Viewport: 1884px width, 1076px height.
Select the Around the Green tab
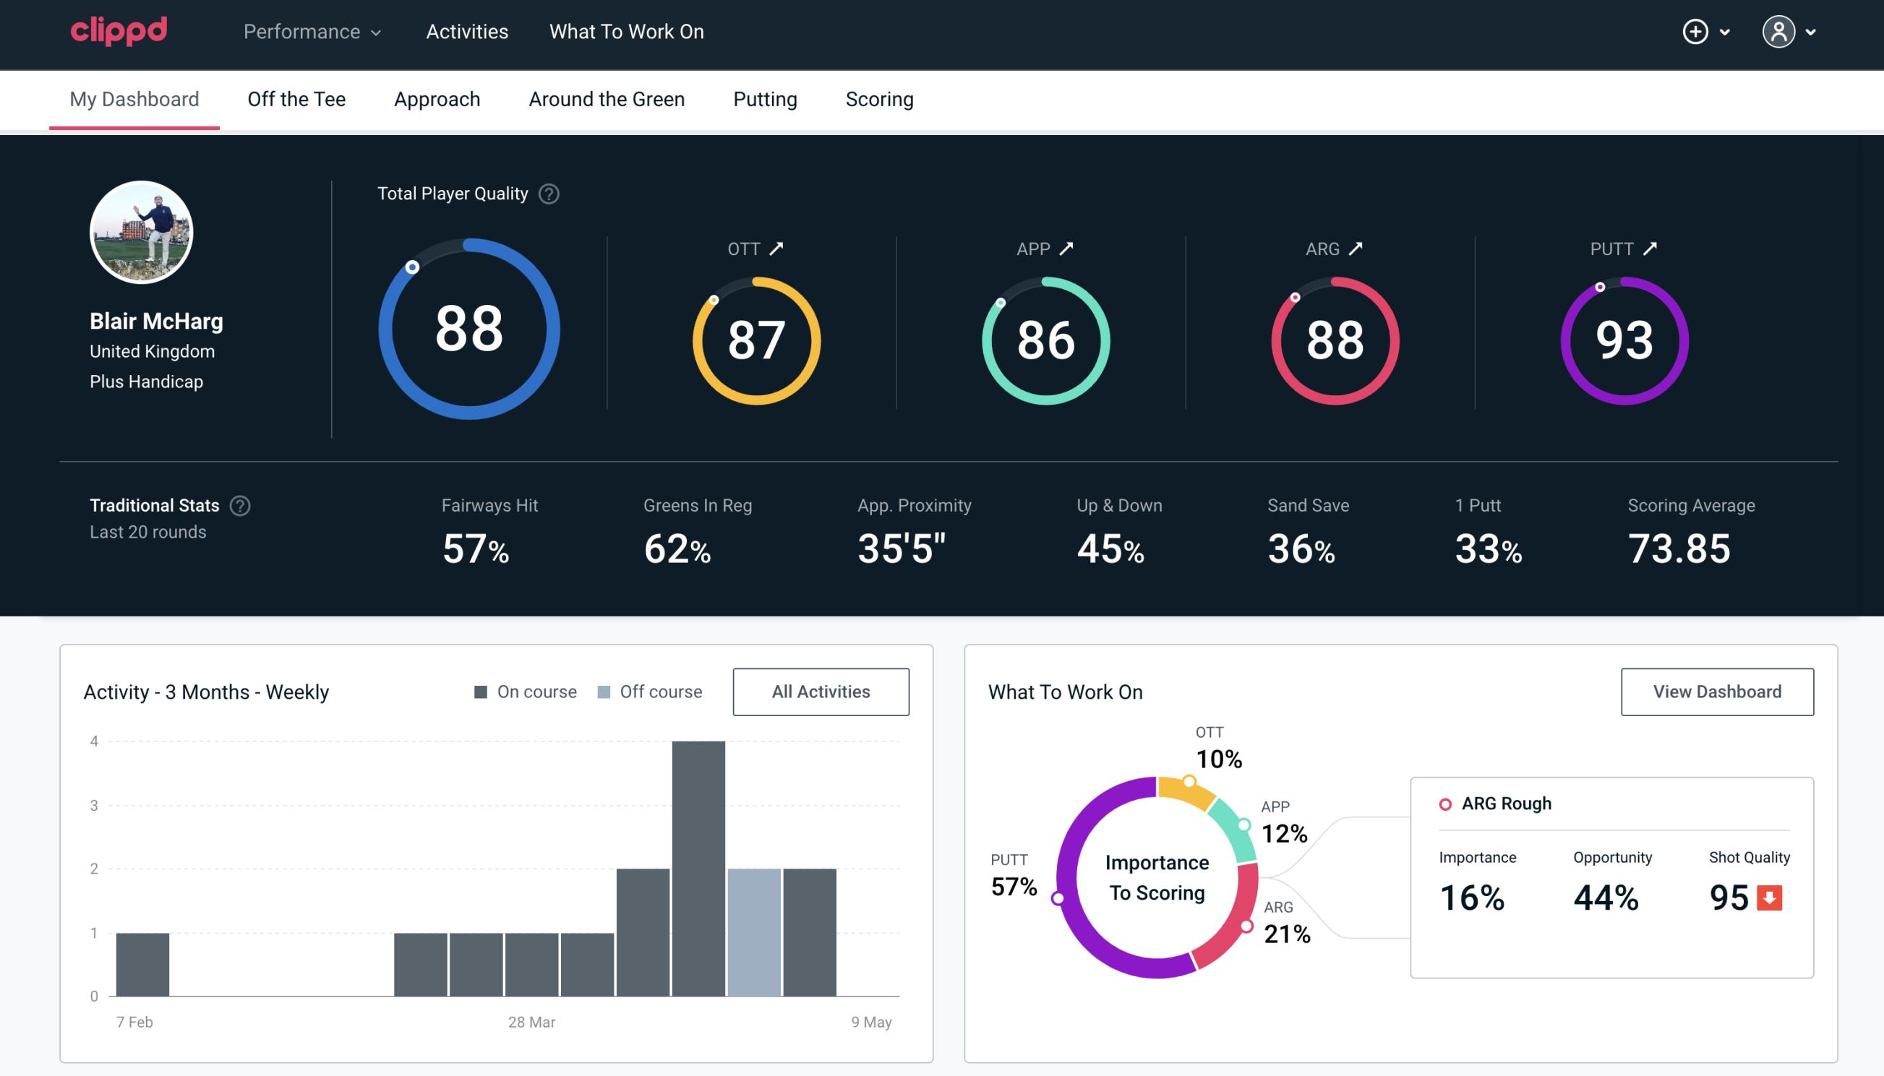click(607, 98)
